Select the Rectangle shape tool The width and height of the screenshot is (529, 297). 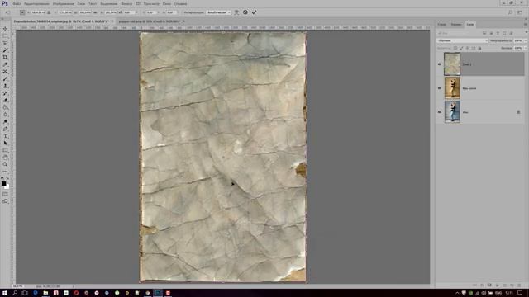pyautogui.click(x=5, y=150)
